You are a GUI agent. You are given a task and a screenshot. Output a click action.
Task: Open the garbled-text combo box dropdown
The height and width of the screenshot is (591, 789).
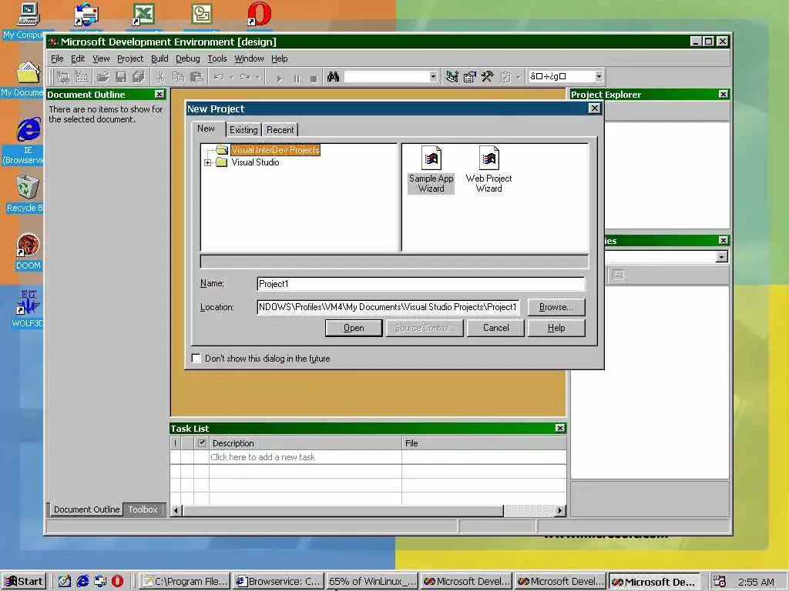tap(598, 76)
